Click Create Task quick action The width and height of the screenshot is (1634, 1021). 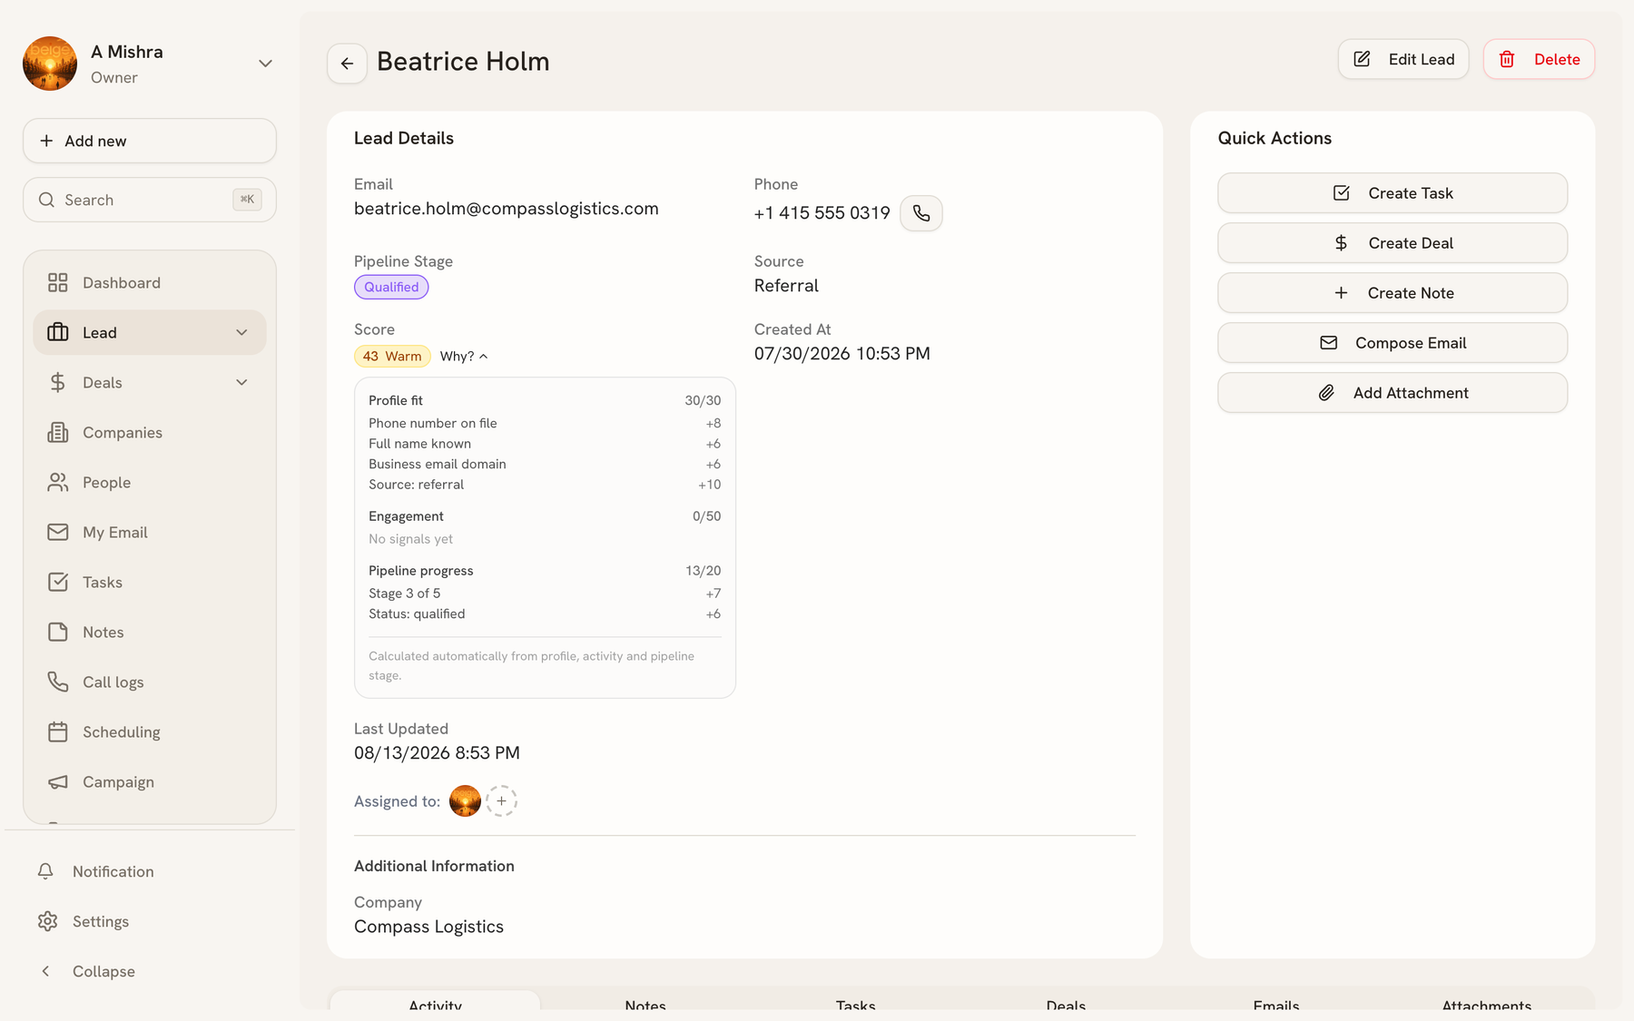coord(1393,193)
